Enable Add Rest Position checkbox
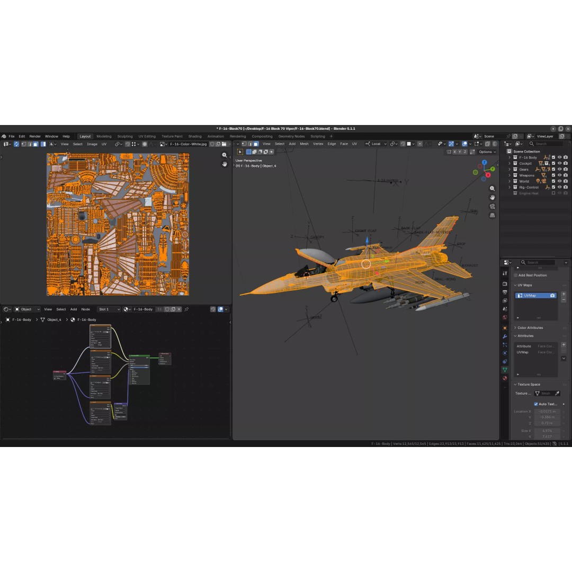The image size is (572, 572). pos(515,275)
